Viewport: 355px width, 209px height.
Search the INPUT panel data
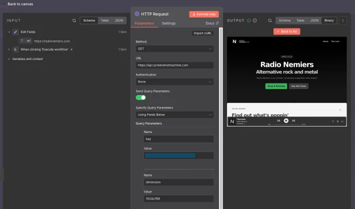74,20
